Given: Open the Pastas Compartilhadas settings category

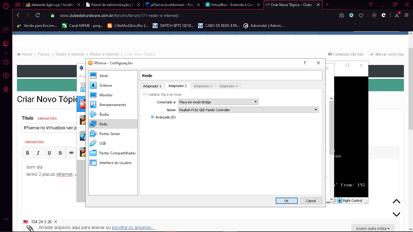Looking at the screenshot, I should pyautogui.click(x=113, y=153).
